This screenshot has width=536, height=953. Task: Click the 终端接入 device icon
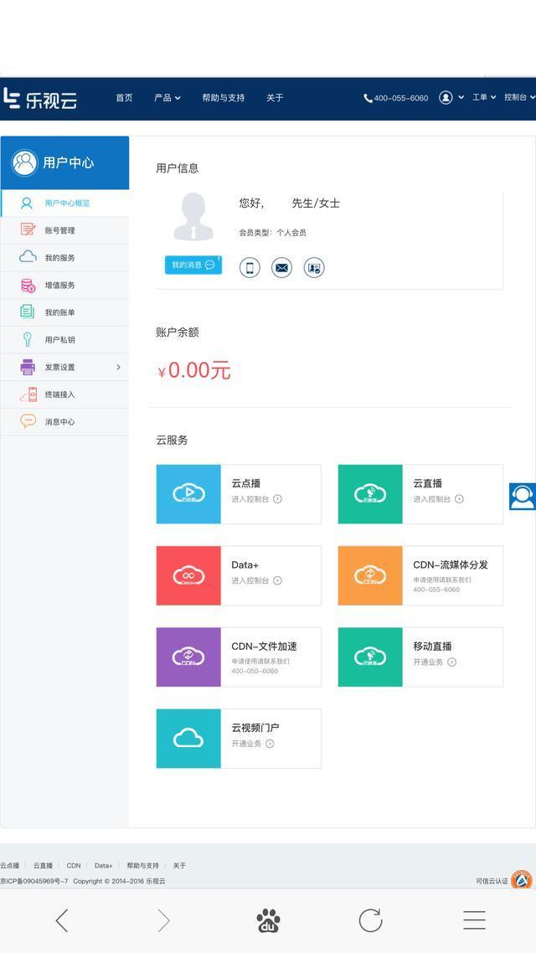(x=28, y=394)
